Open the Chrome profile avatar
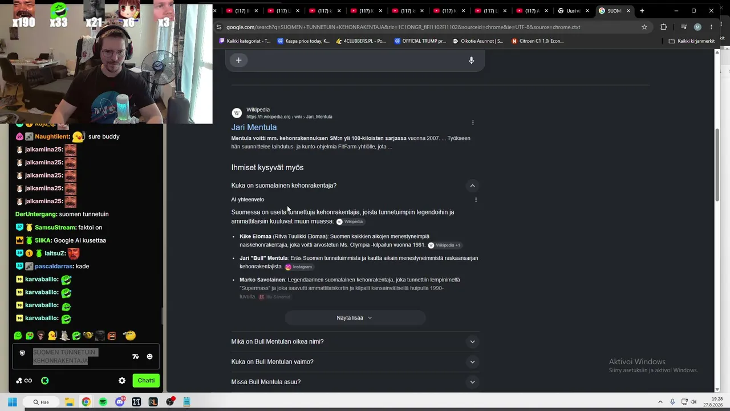This screenshot has height=411, width=730. click(x=697, y=27)
